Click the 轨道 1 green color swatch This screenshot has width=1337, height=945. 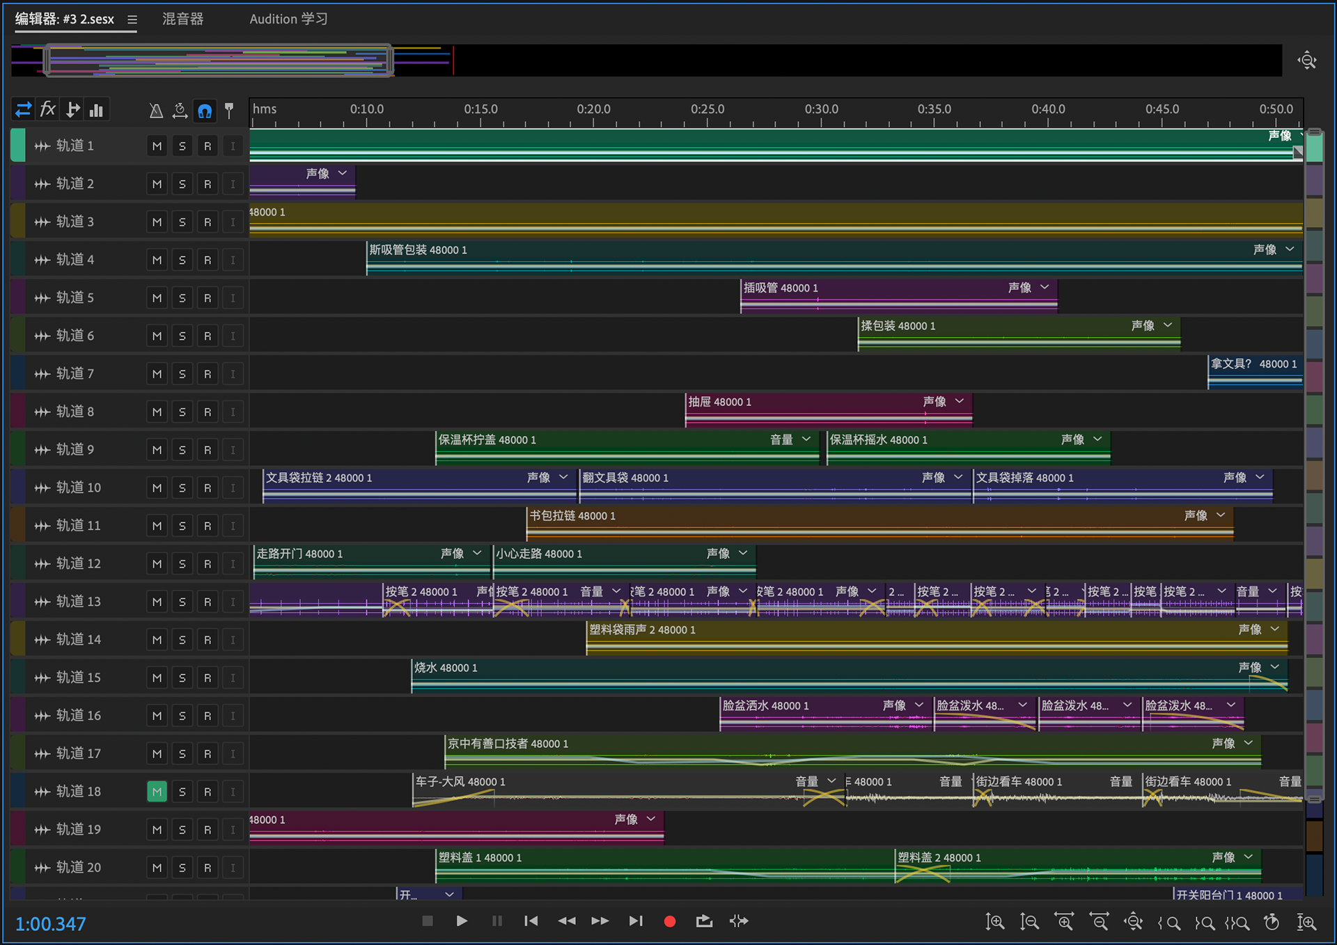click(x=18, y=146)
